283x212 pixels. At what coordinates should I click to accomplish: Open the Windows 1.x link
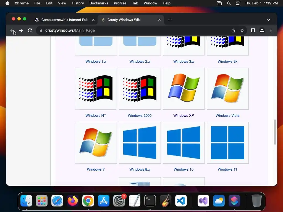(x=96, y=62)
